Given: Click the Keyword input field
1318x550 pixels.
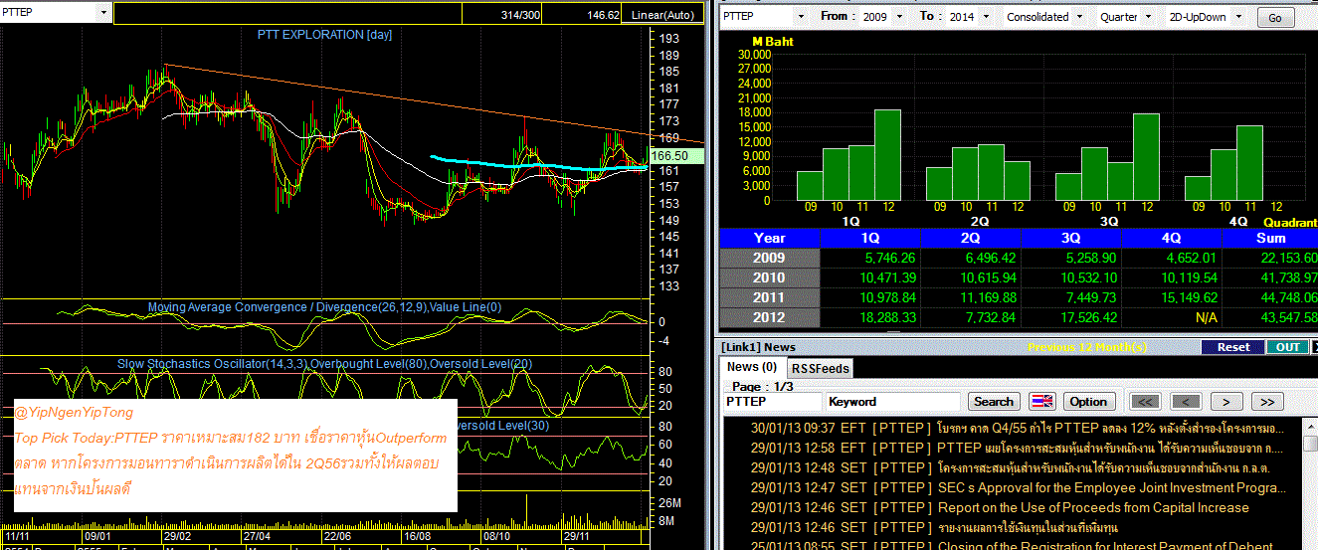Looking at the screenshot, I should [x=892, y=401].
